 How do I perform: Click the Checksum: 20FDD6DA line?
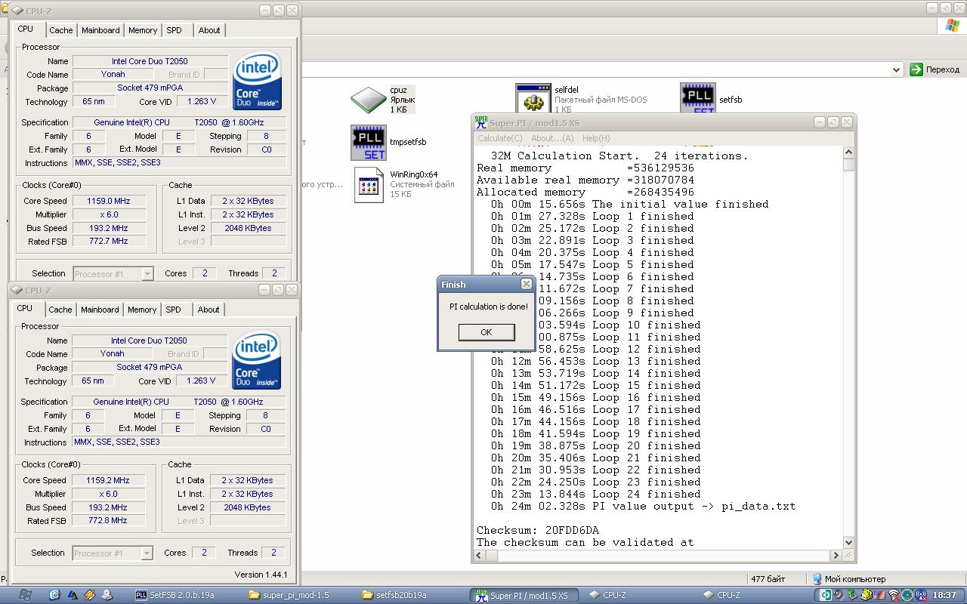538,530
